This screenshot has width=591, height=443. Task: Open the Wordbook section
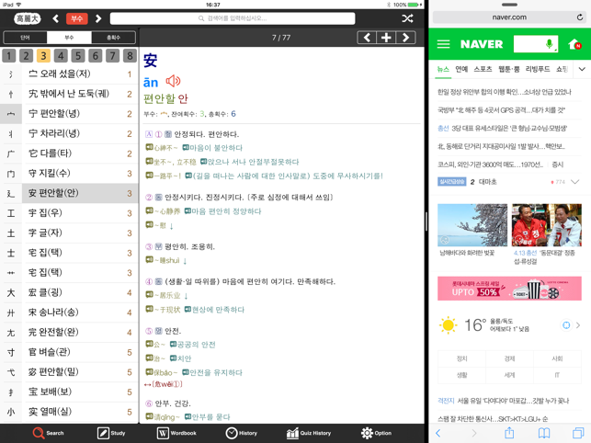176,433
